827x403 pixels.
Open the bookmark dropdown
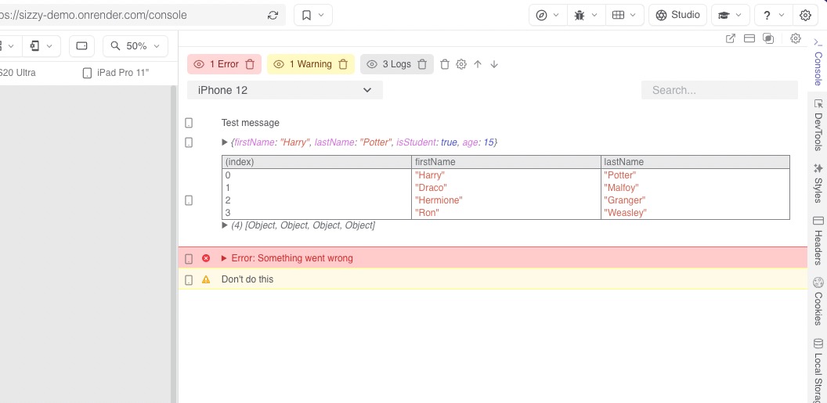313,15
